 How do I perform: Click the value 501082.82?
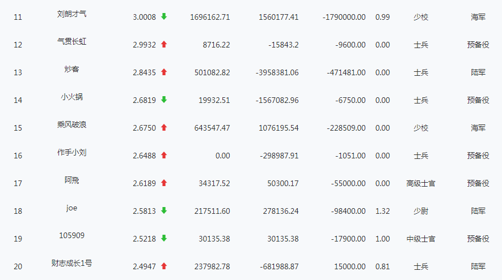(x=212, y=73)
